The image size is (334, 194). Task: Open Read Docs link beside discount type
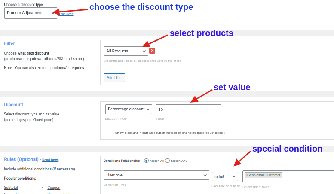click(66, 14)
